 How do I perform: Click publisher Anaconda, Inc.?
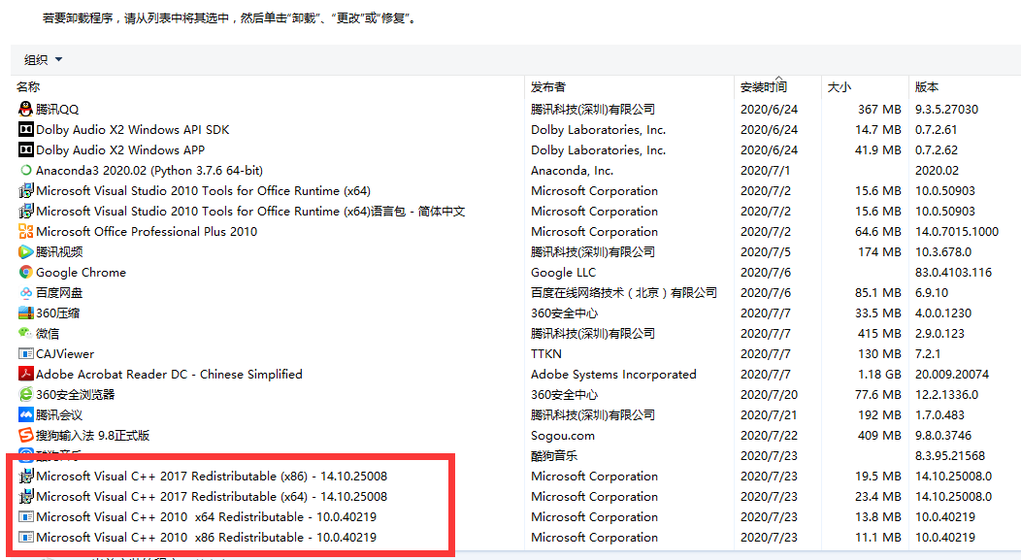573,171
